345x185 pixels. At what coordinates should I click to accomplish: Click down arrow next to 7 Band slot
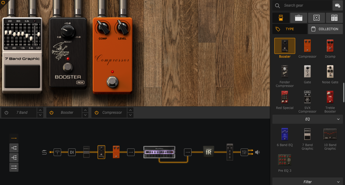pos(40,115)
